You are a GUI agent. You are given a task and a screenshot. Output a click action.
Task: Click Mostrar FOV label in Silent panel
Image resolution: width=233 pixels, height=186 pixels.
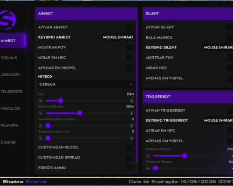click(159, 58)
